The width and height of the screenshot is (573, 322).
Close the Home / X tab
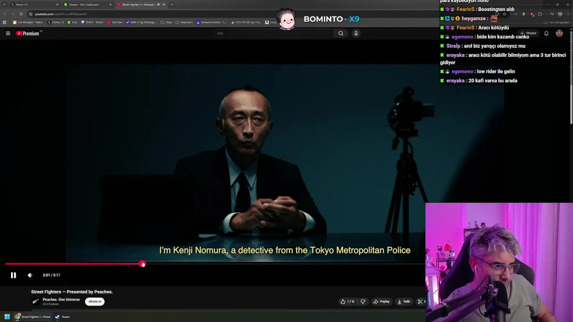coord(57,4)
